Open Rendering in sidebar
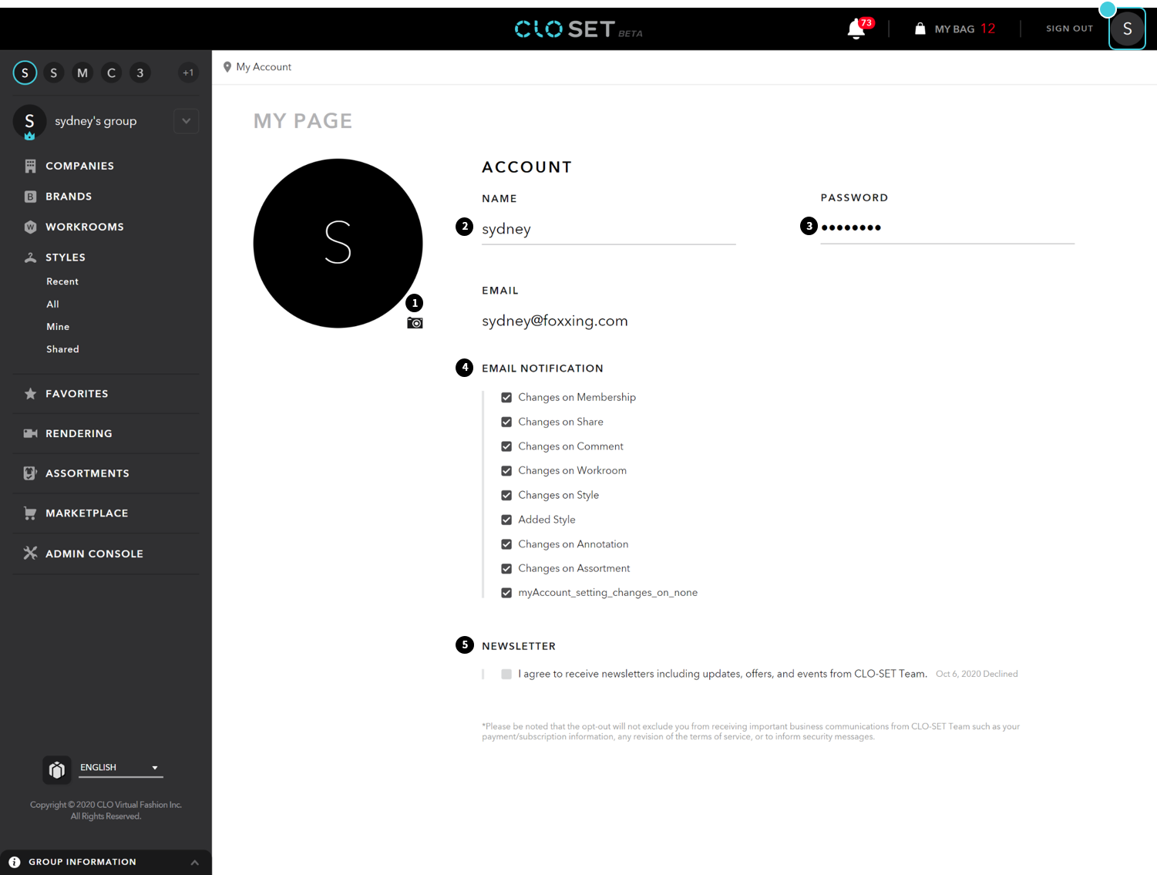The height and width of the screenshot is (875, 1157). [x=79, y=433]
